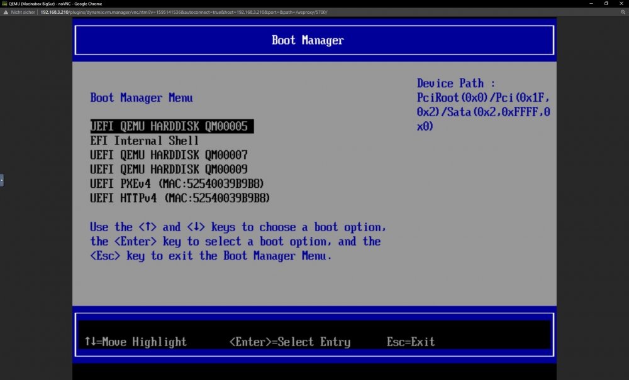Restore down the Chrome window
The width and height of the screenshot is (629, 380).
[x=606, y=4]
